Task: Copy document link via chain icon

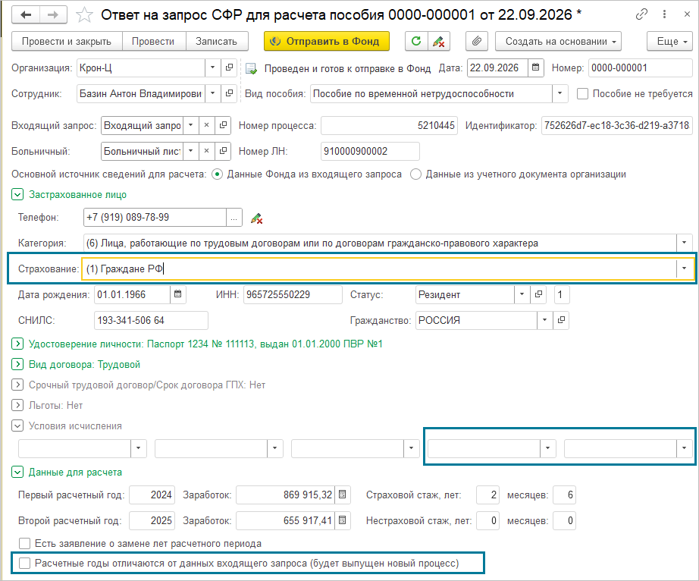Action: 641,14
